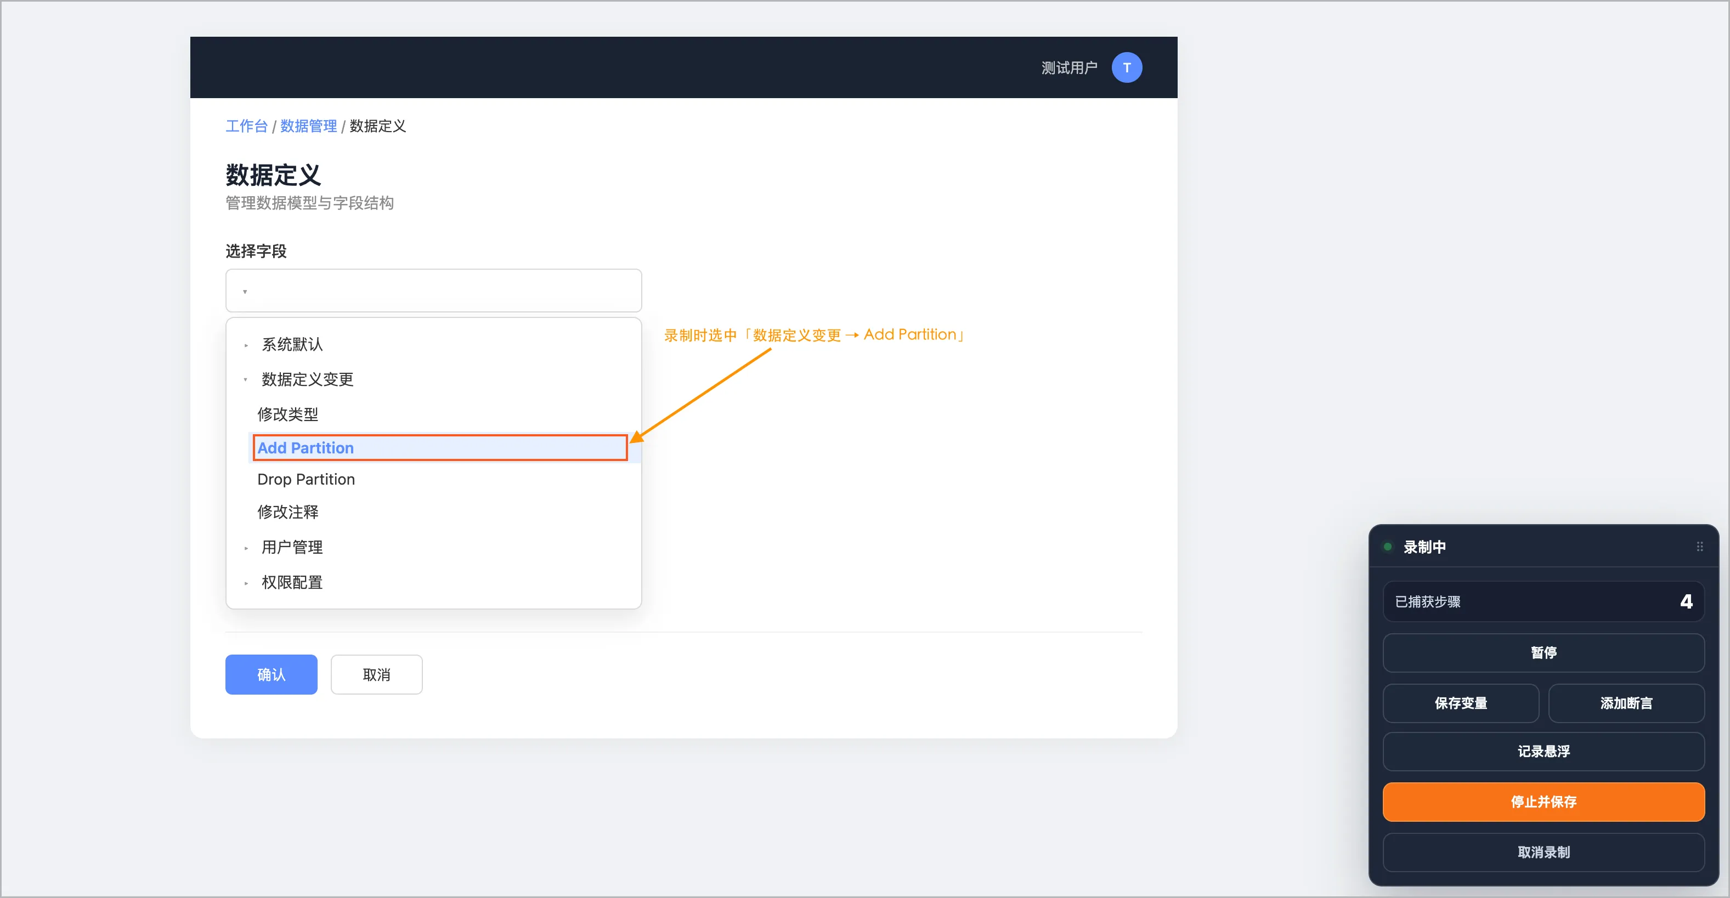The width and height of the screenshot is (1730, 898).
Task: Click the user avatar T icon
Action: coord(1126,68)
